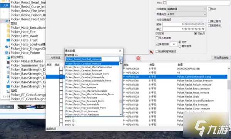Click the Picker_Resist_GroundTakedown value cell
The height and width of the screenshot is (139, 231).
pyautogui.click(x=195, y=101)
